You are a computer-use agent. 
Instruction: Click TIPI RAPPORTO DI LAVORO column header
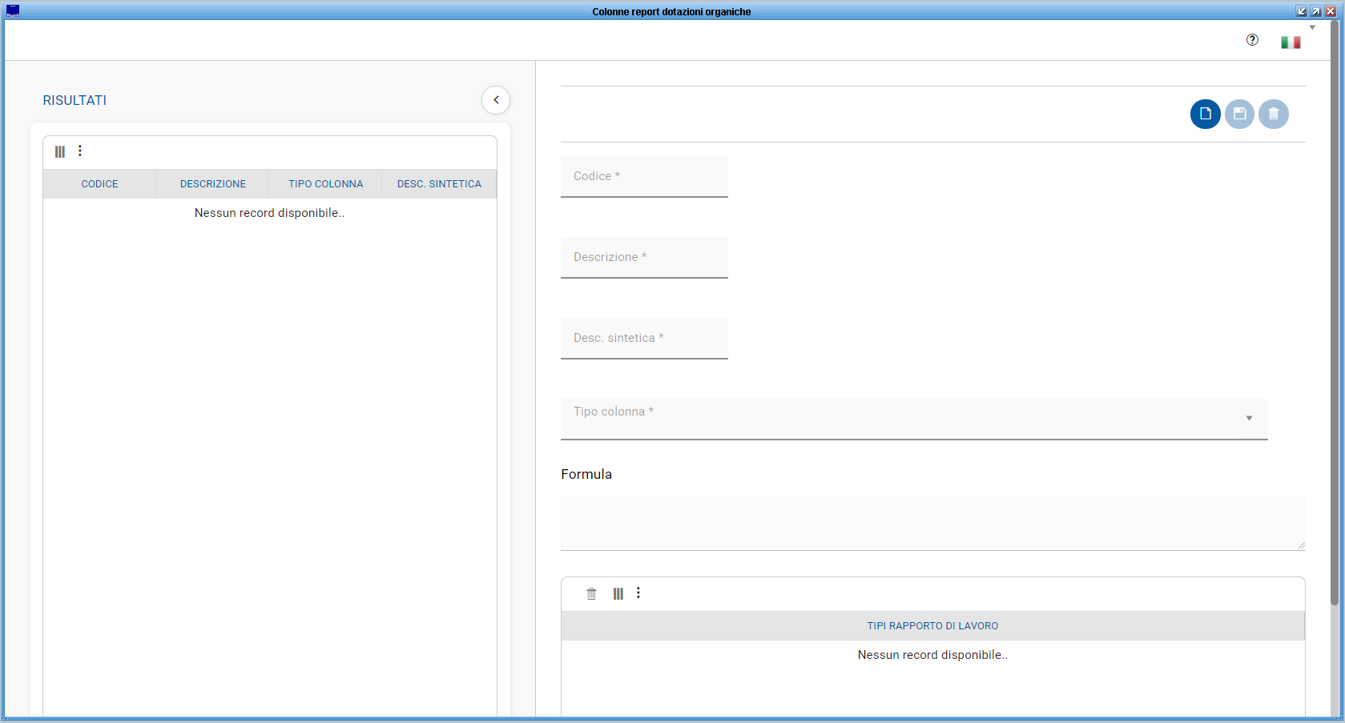point(932,626)
